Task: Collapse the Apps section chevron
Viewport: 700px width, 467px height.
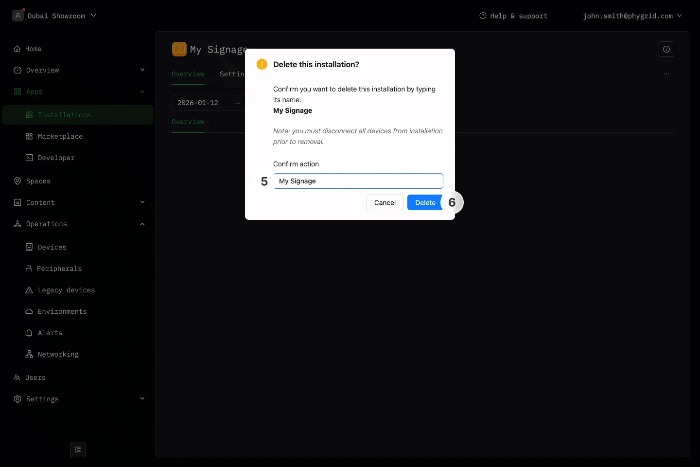Action: 142,91
